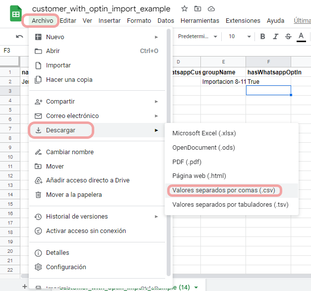This screenshot has width=311, height=291.
Task: Expand the Correo electrónico submenu arrow
Action: point(156,116)
